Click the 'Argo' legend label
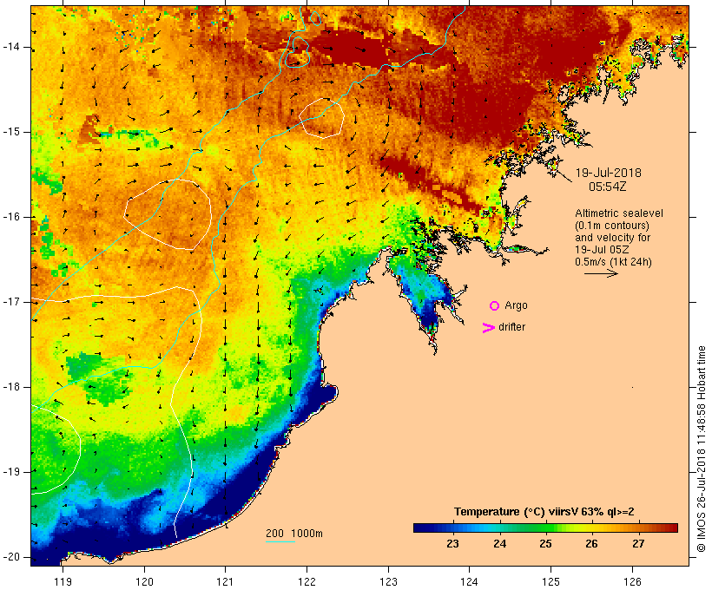Screen dimensions: 712x590 (516, 306)
